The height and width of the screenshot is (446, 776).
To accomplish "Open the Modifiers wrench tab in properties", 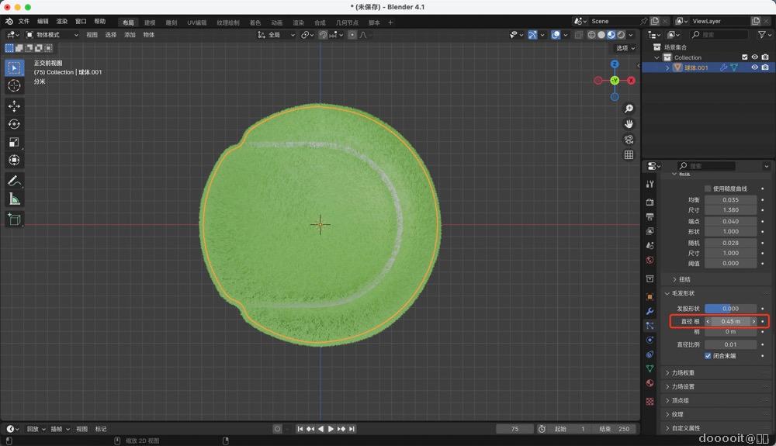I will (650, 311).
